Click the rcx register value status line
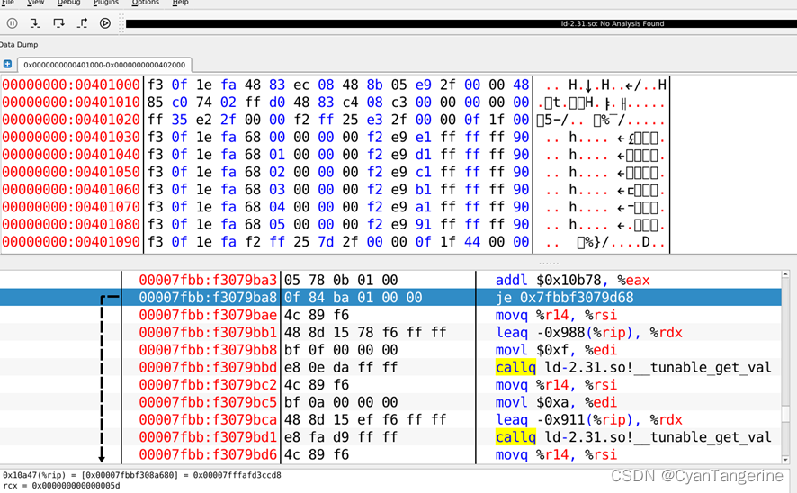 point(61,486)
